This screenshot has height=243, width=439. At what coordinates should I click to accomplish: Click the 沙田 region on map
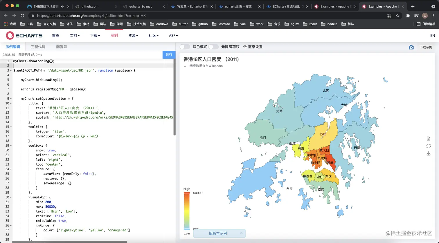point(323,134)
